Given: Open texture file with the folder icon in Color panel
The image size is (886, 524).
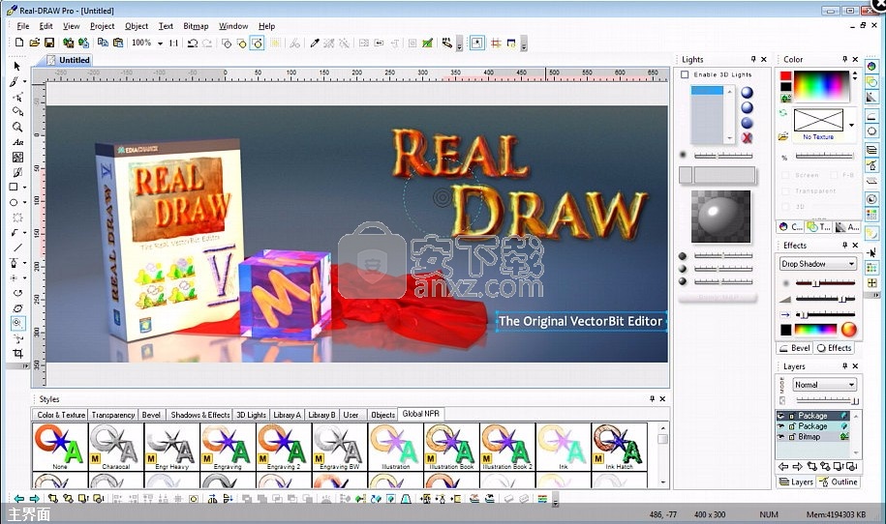Looking at the screenshot, I should [782, 136].
